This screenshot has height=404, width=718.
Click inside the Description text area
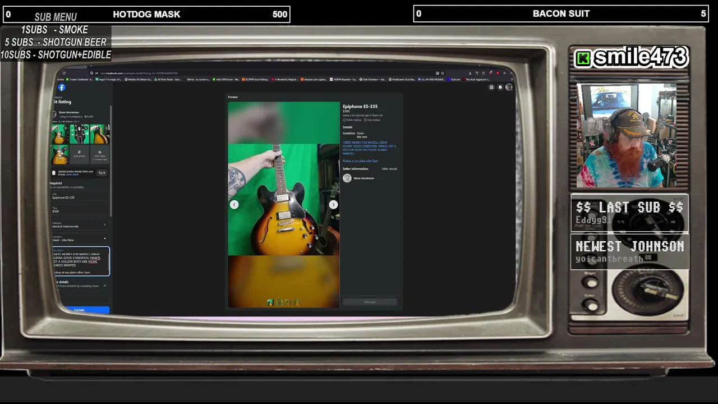[x=81, y=261]
